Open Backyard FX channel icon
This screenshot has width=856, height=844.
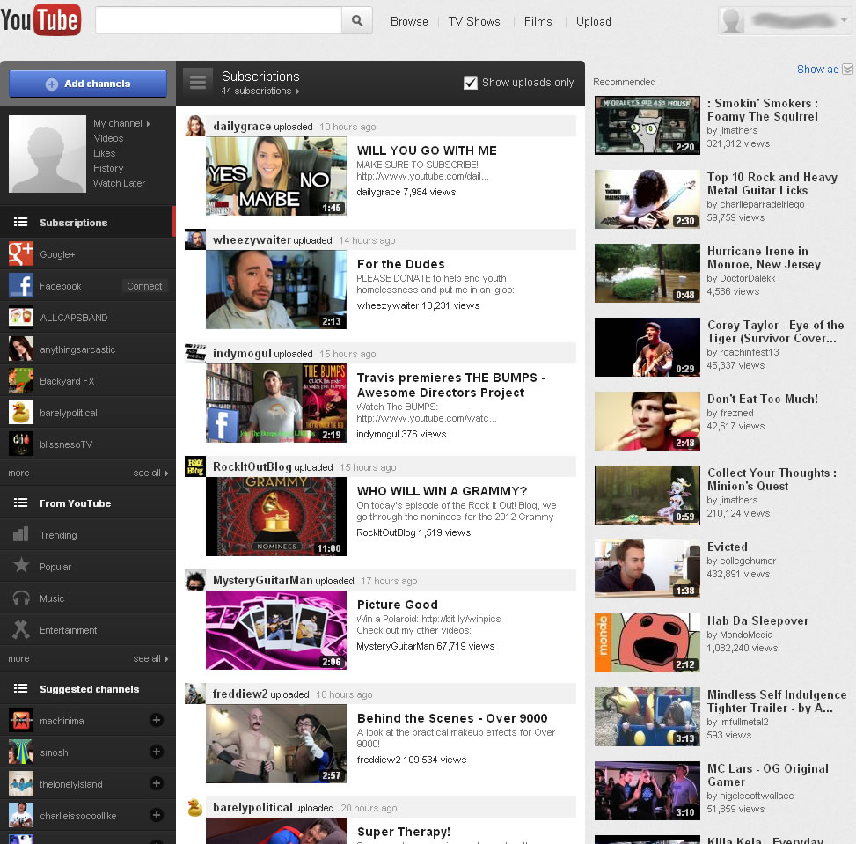[21, 381]
